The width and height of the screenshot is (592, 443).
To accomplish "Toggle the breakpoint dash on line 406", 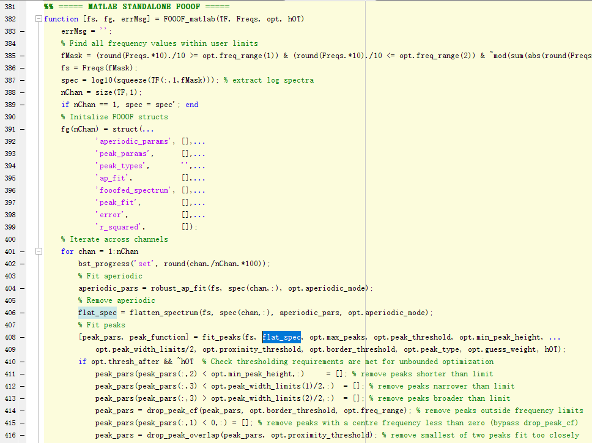I will [x=22, y=313].
